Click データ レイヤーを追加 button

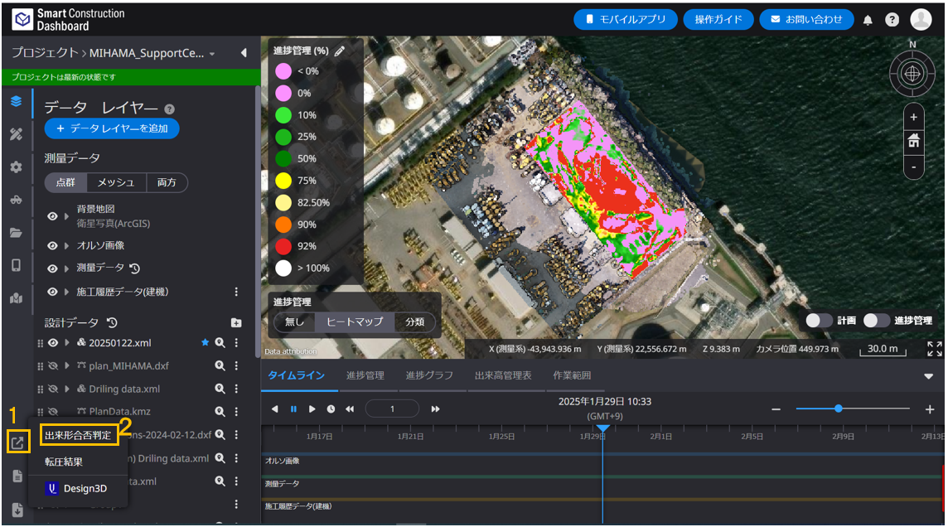click(112, 128)
